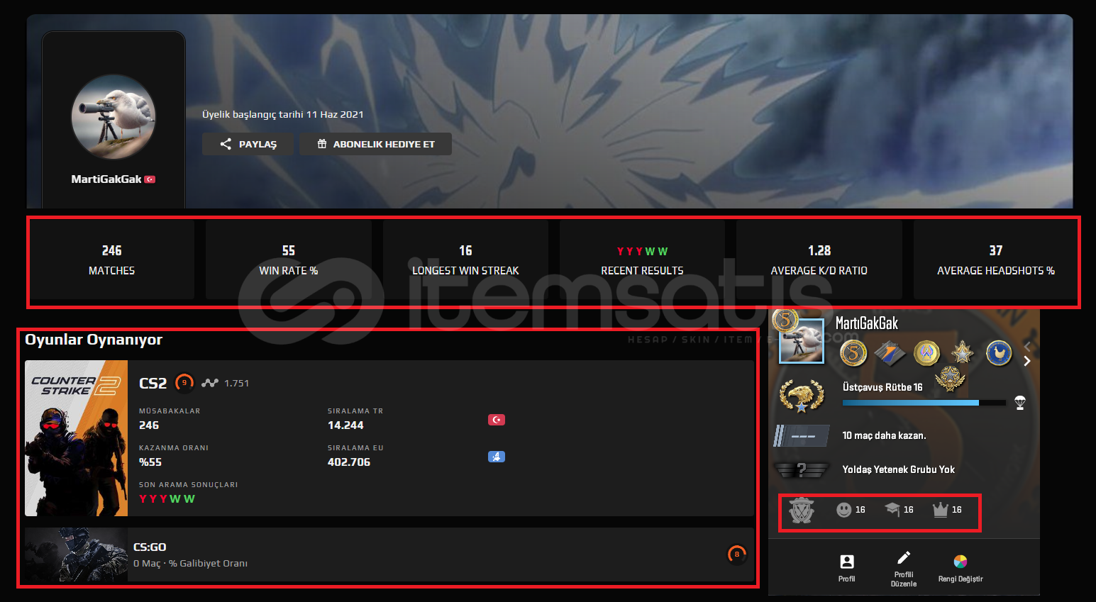This screenshot has height=602, width=1096.
Task: Click the CS:GO game title
Action: (150, 547)
